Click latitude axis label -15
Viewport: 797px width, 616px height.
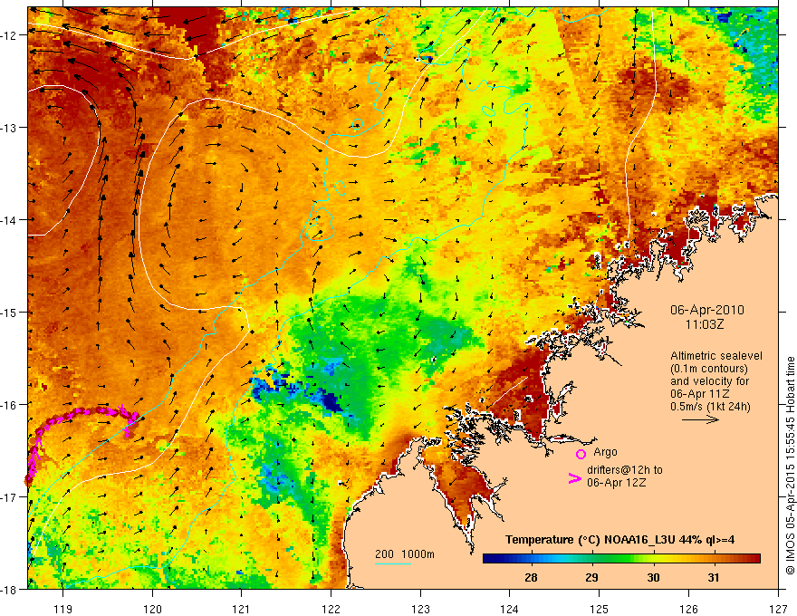click(9, 312)
